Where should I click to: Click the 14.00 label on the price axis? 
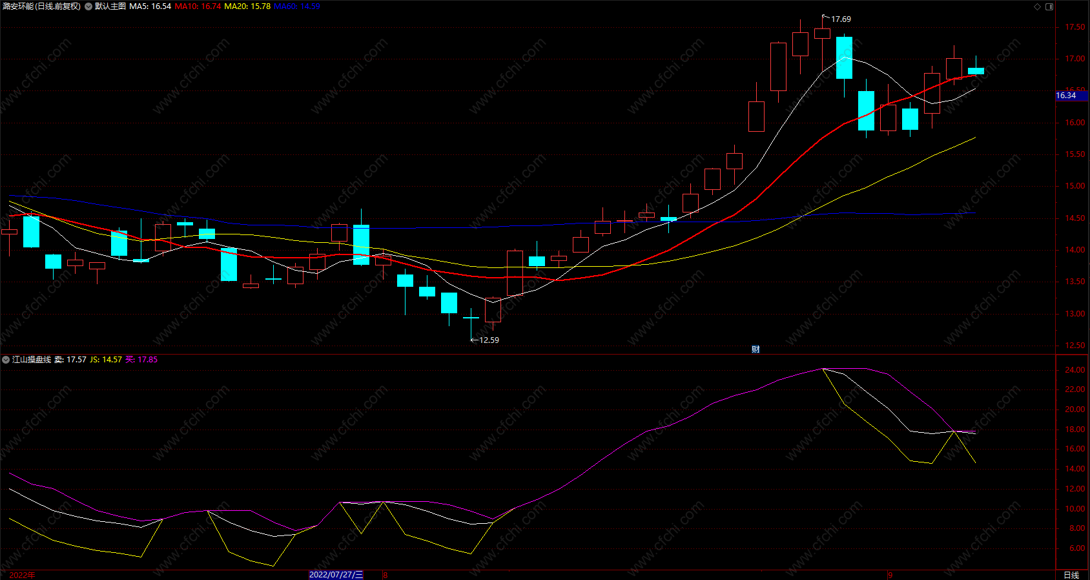coord(1075,250)
